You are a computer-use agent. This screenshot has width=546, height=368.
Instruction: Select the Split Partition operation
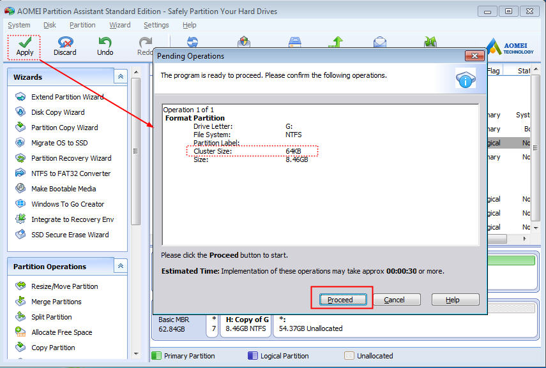(51, 317)
